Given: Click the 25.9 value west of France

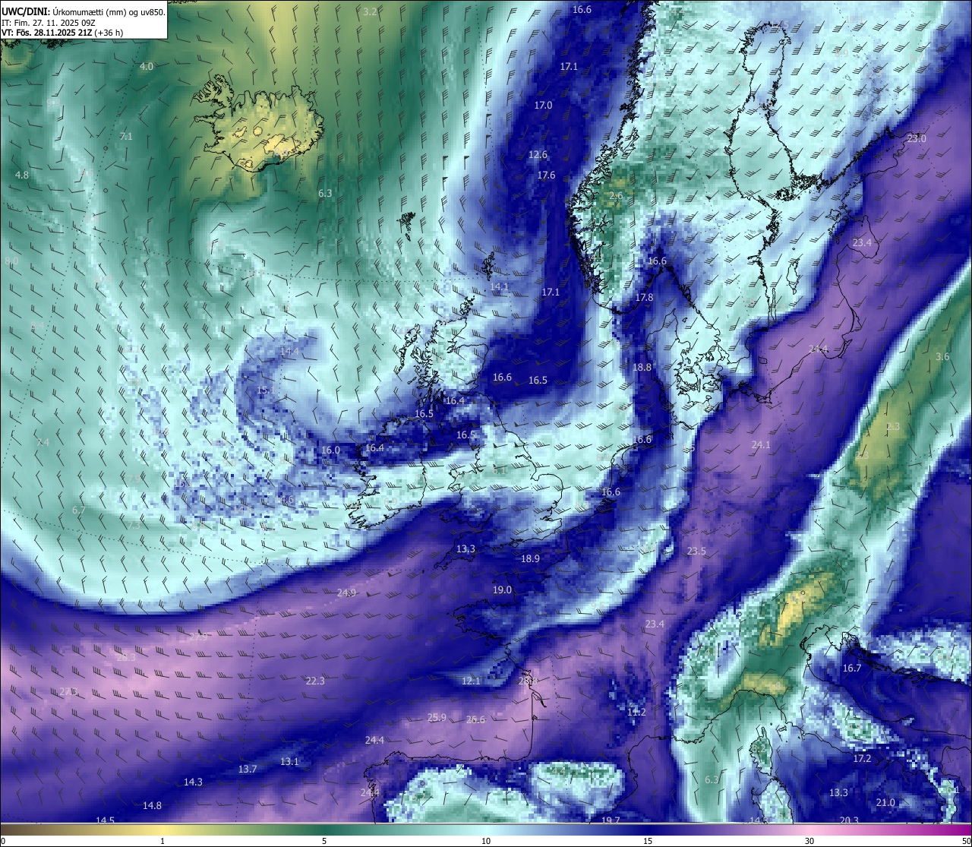Looking at the screenshot, I should pyautogui.click(x=437, y=718).
